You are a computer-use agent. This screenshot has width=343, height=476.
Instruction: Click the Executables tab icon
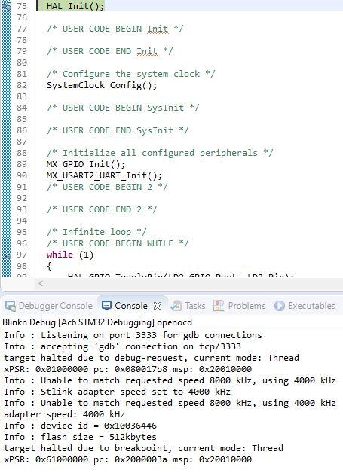(x=279, y=306)
